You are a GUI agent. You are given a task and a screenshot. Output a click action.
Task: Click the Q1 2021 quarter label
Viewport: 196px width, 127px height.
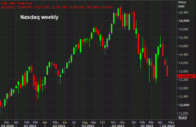coord(30,126)
